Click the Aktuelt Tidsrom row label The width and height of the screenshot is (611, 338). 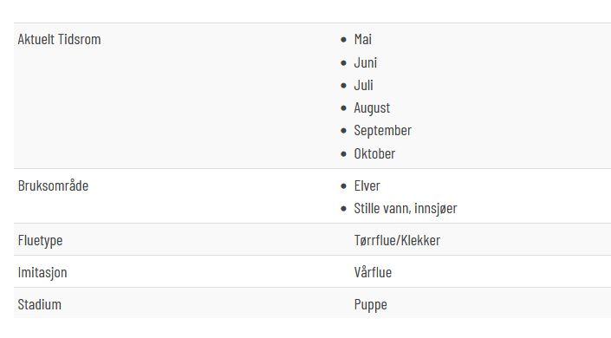pos(59,39)
